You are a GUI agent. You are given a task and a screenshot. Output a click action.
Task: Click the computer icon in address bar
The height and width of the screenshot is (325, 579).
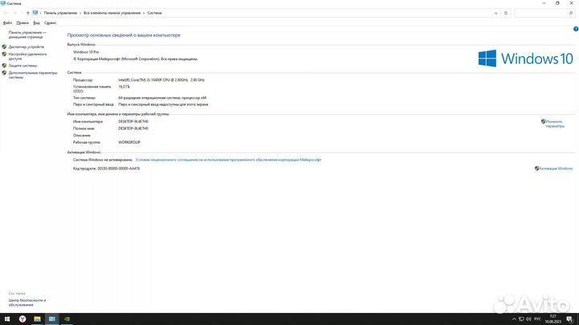[35, 13]
